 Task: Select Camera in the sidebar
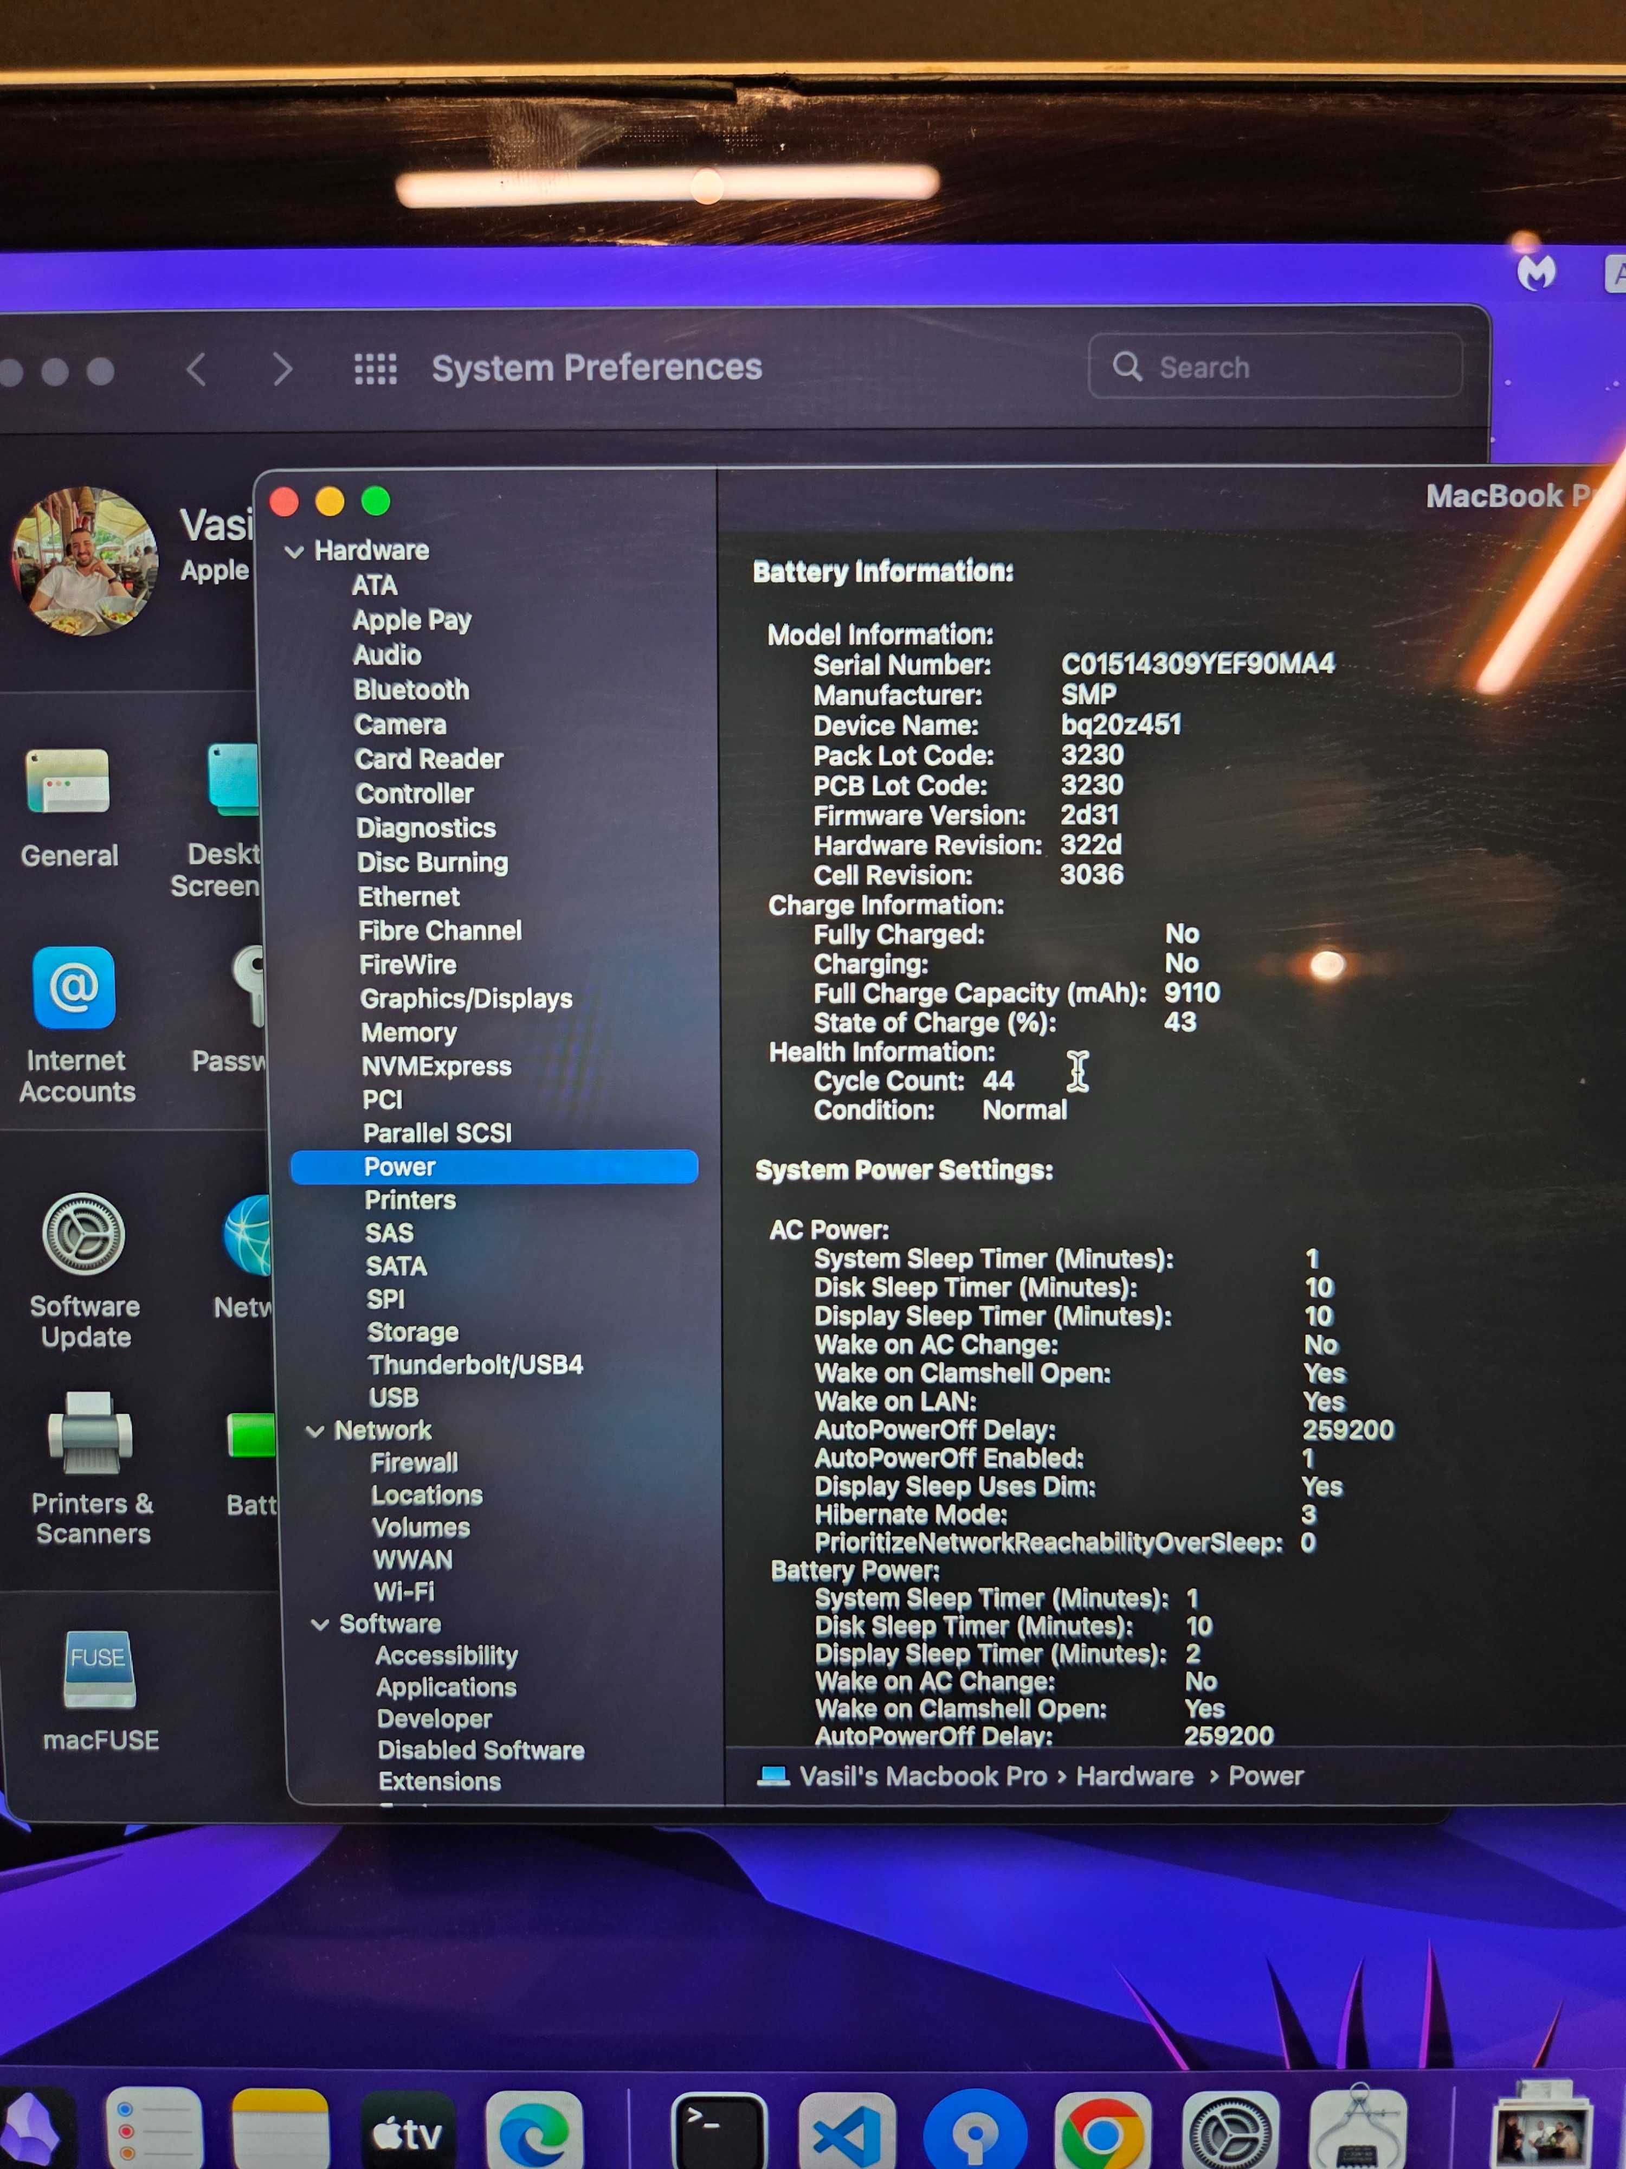click(400, 724)
